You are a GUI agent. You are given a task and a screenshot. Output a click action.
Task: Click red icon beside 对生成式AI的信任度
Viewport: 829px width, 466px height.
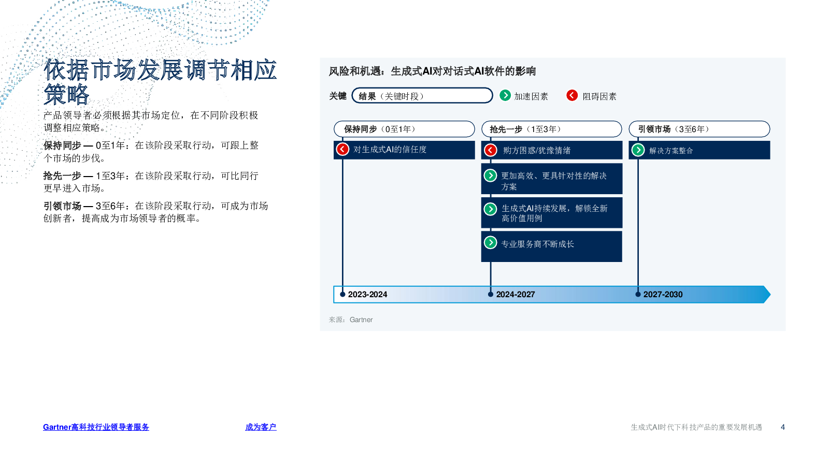coord(342,150)
